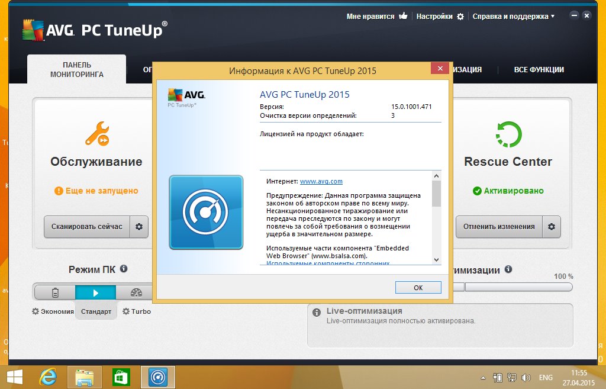This screenshot has height=389, width=606.
Task: Open volume speaker tray icon
Action: [x=526, y=377]
